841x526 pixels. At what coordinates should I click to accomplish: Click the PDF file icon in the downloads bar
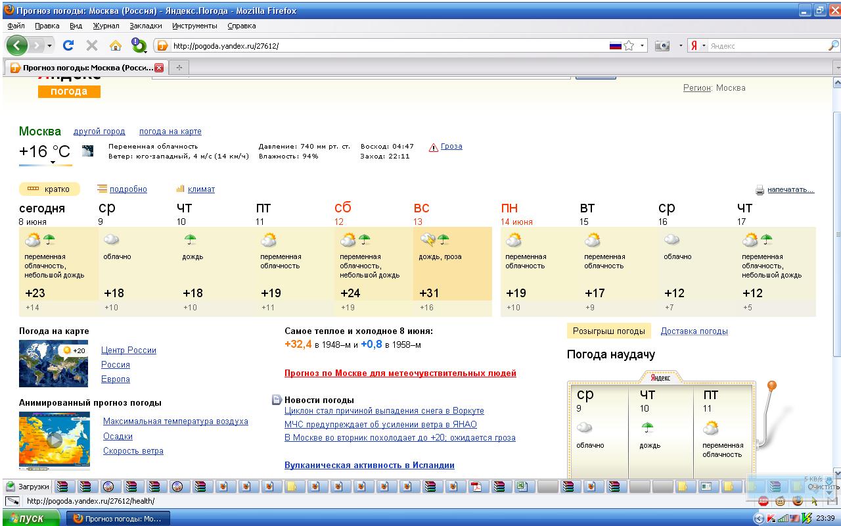[476, 487]
